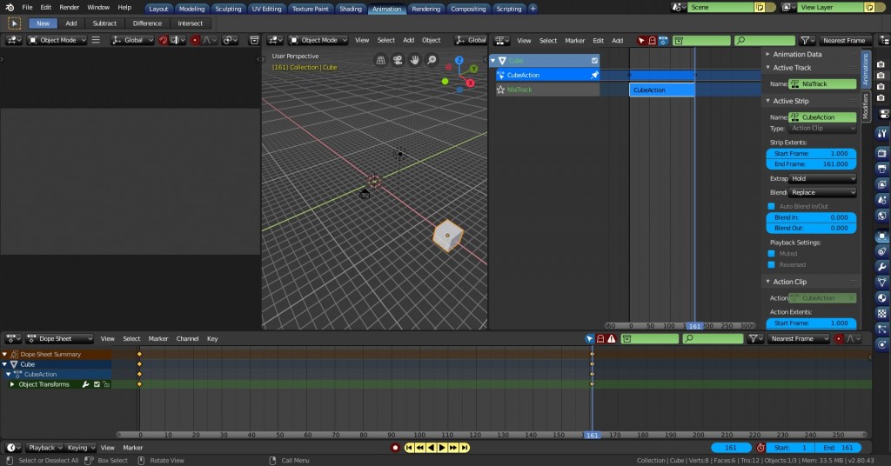Expand the Animation Data panel
Image resolution: width=891 pixels, height=466 pixels.
(797, 54)
